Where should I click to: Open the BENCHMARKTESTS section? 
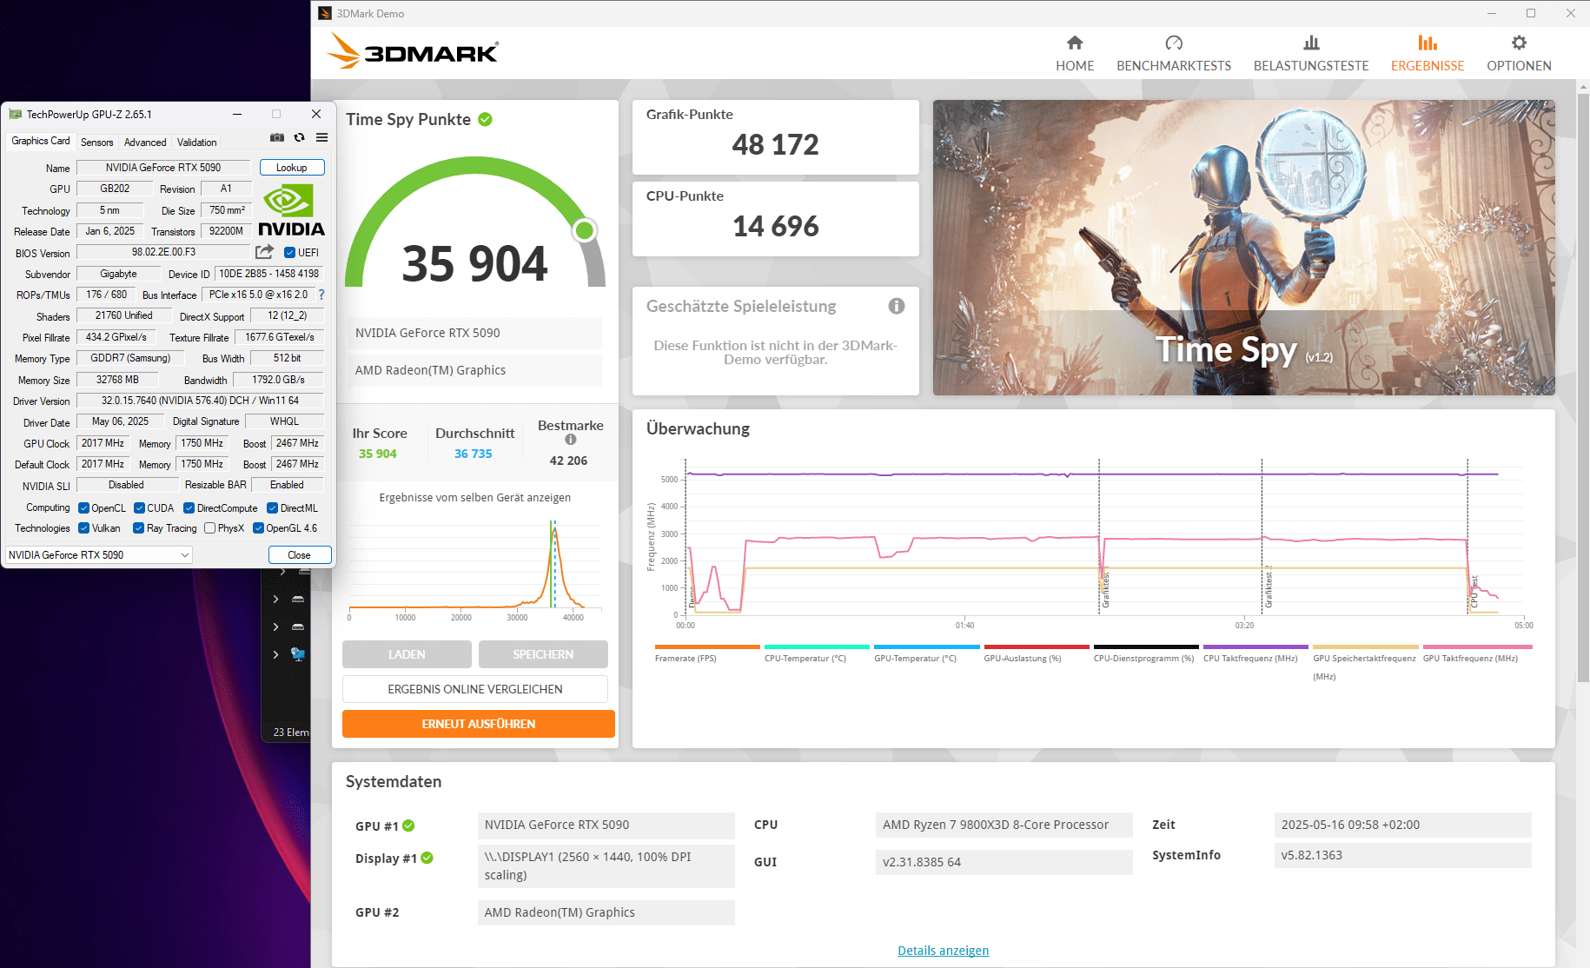(1174, 54)
